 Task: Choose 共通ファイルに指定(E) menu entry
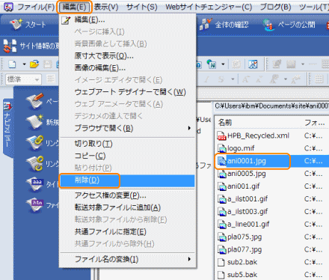coord(127,232)
